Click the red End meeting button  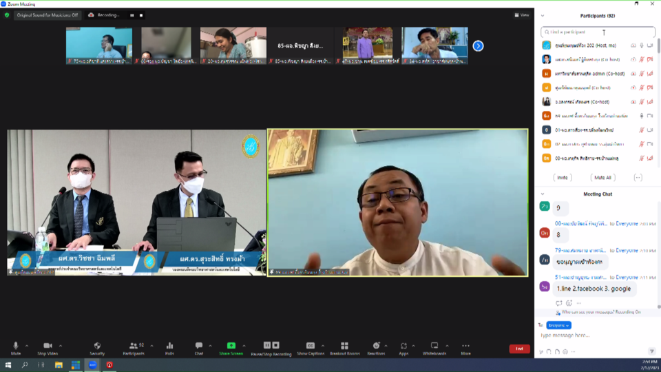click(x=519, y=349)
